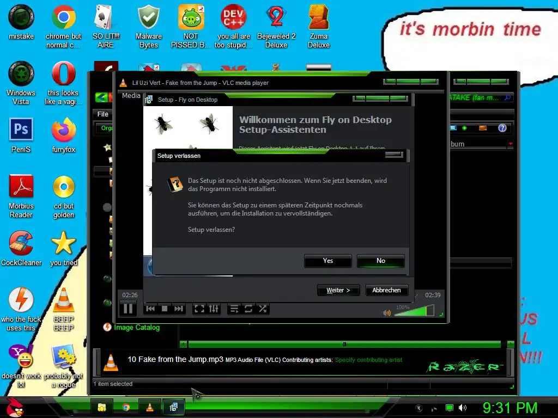Toggle VLC loop mode

click(x=248, y=309)
